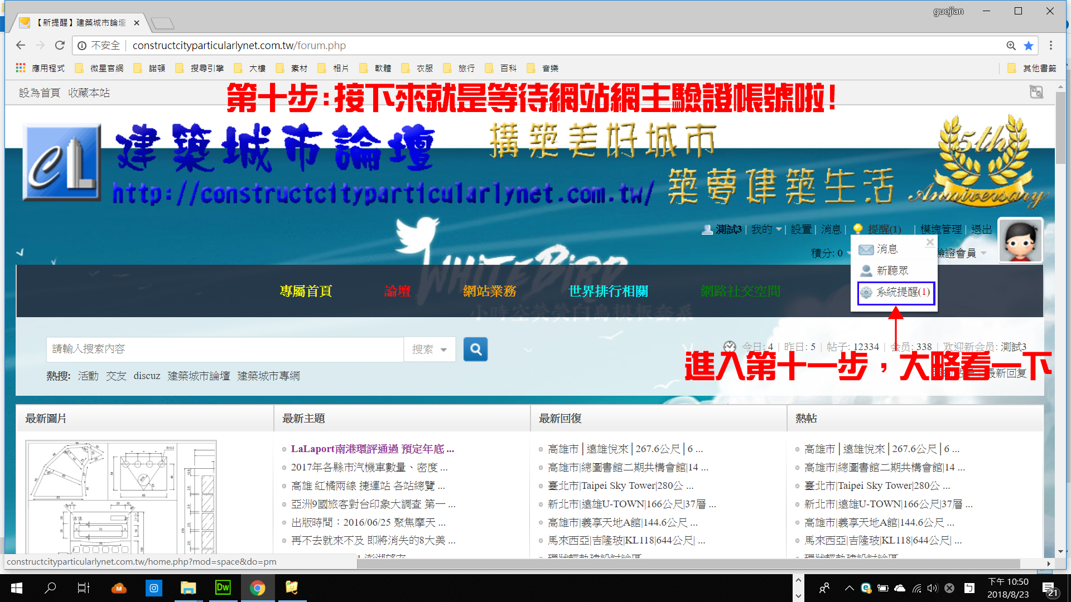Click the 退出 logout link
The image size is (1071, 602).
tap(981, 229)
